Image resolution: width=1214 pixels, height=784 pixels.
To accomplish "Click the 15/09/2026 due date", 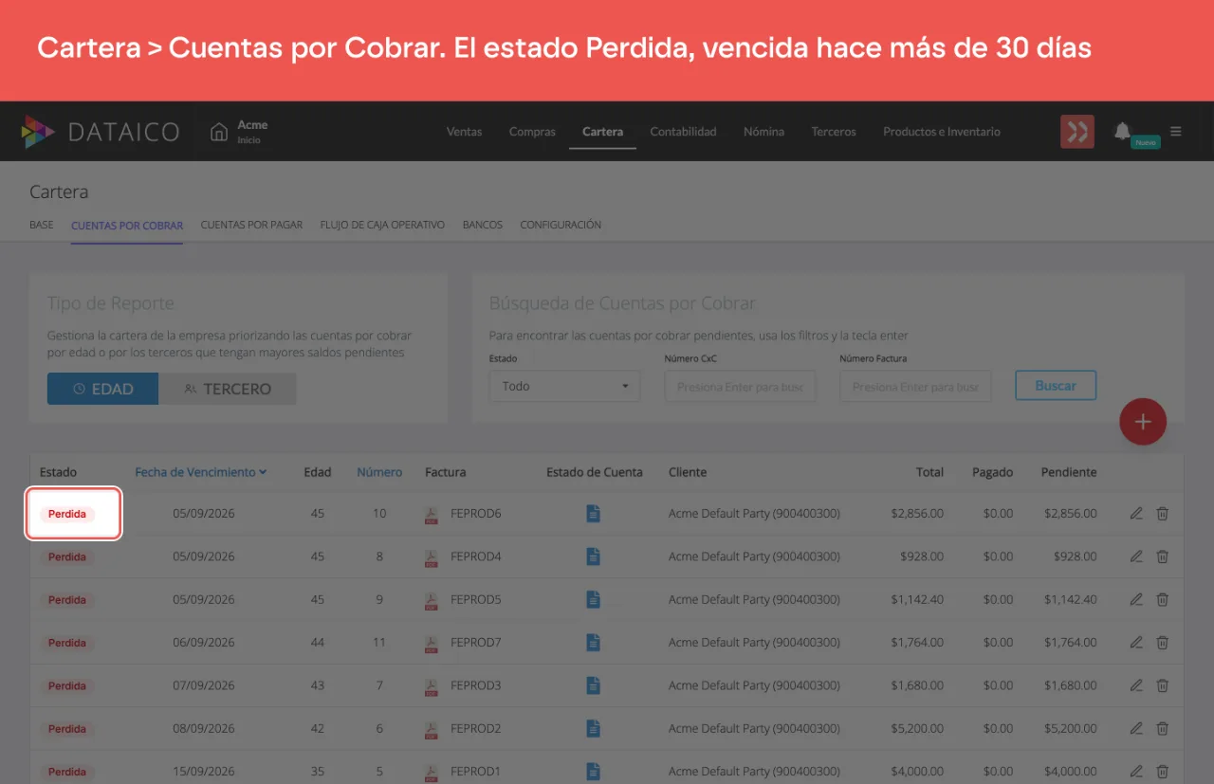I will [x=204, y=772].
